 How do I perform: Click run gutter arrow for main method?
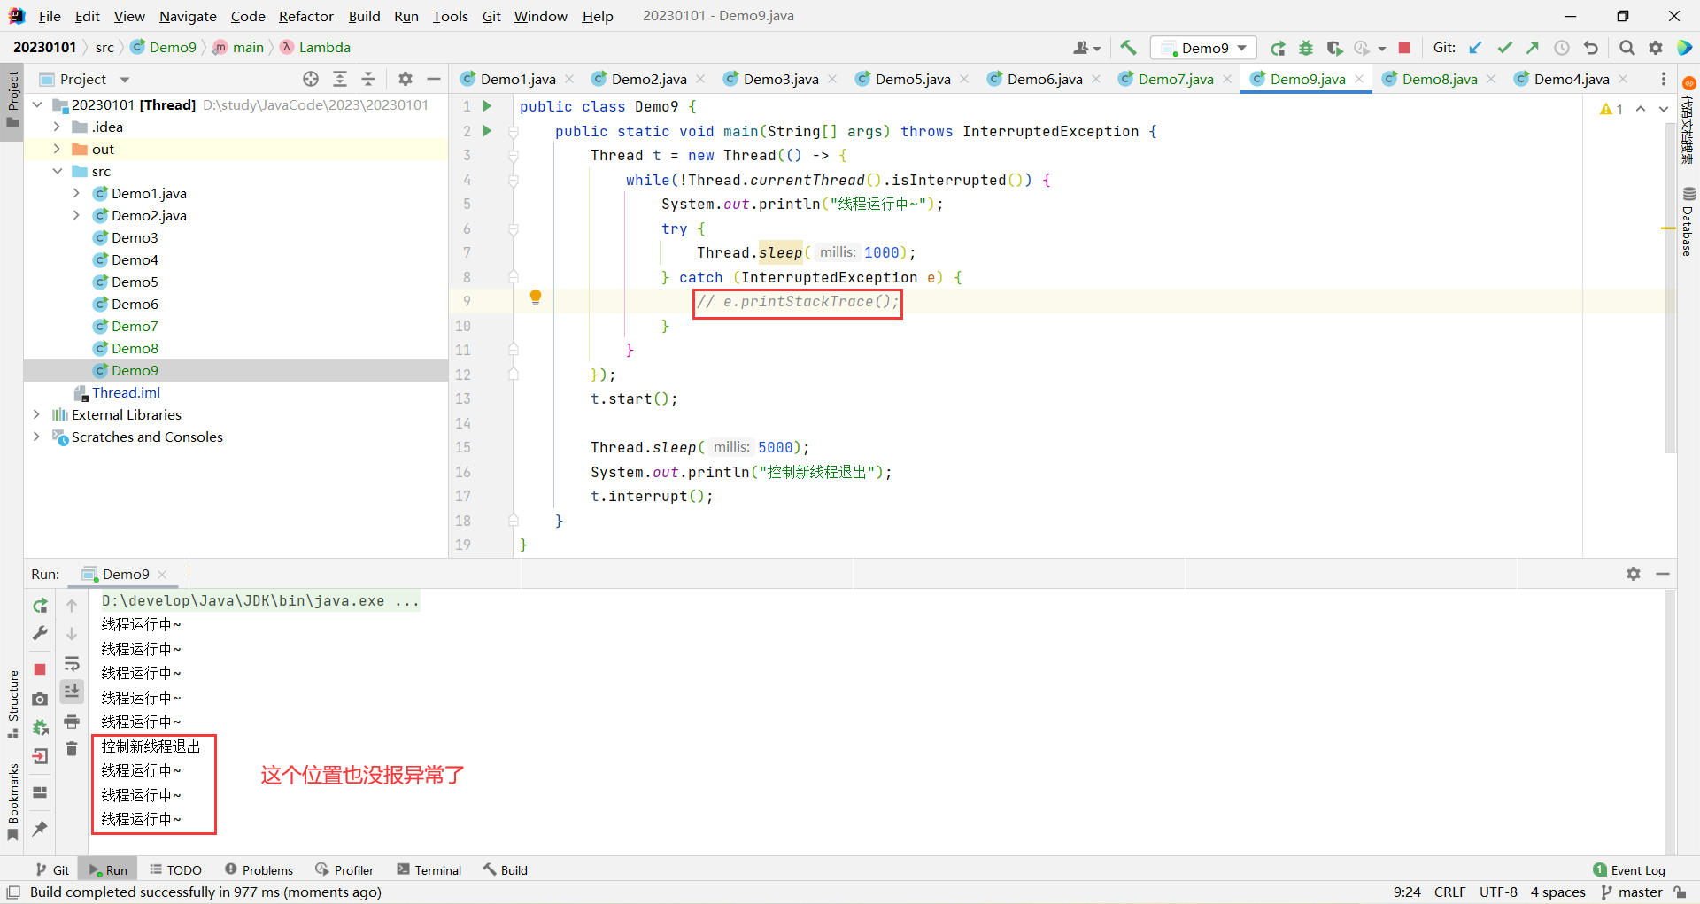pos(486,131)
